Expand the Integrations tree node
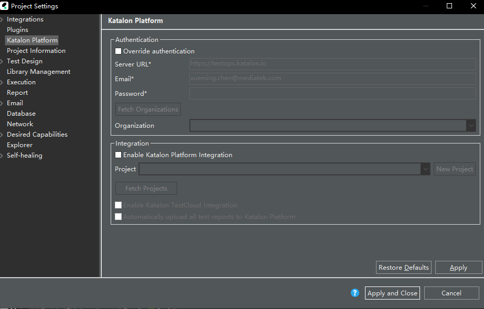 click(x=2, y=19)
